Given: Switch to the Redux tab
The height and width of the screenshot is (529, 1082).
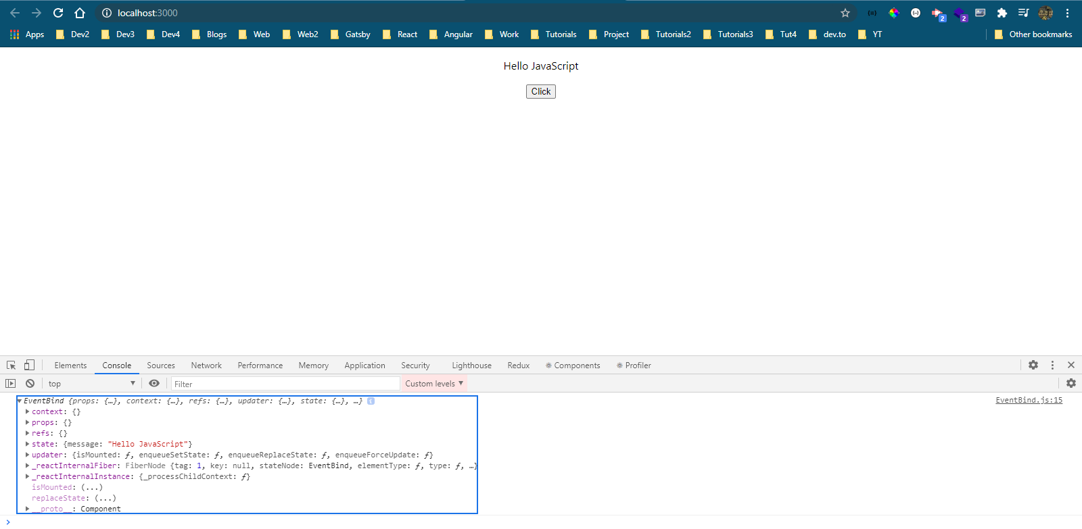Looking at the screenshot, I should pos(519,366).
